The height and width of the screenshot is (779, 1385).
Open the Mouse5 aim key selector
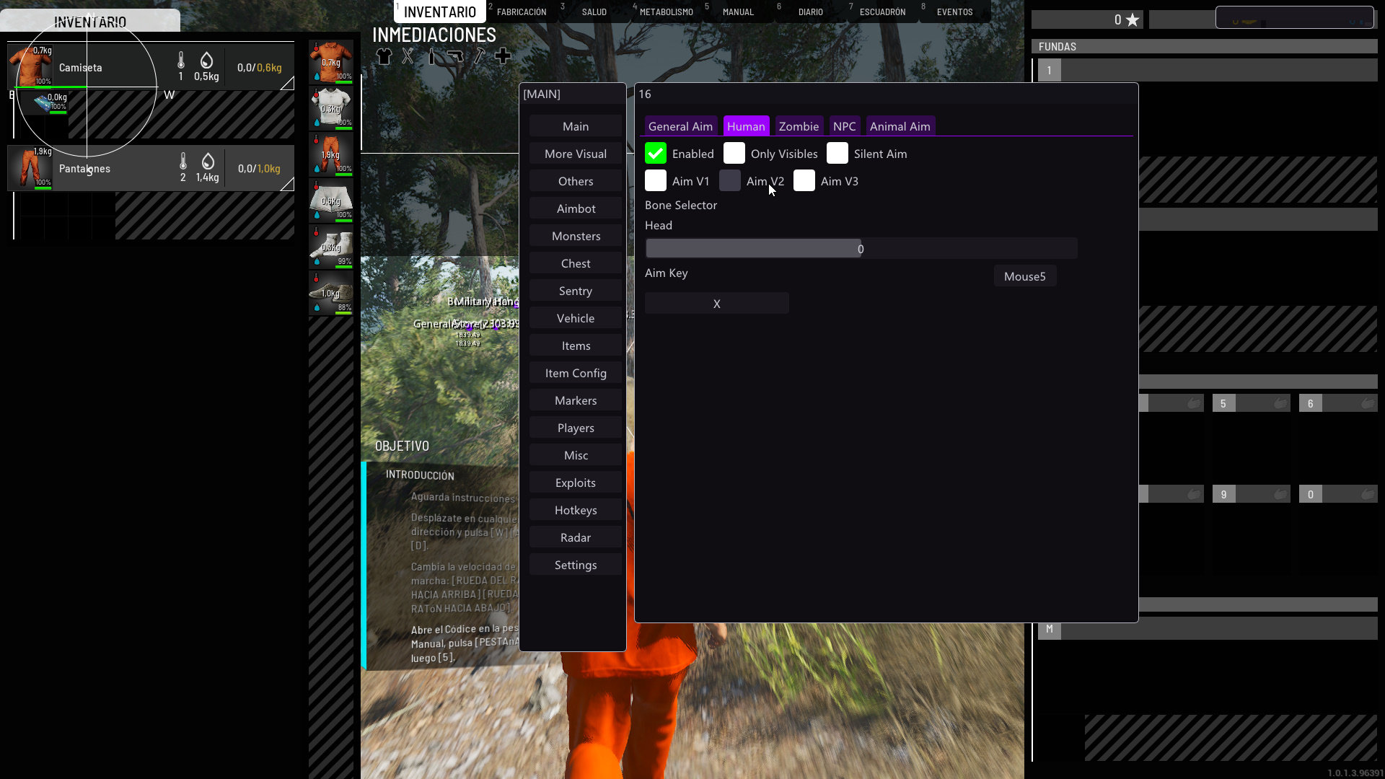1024,276
